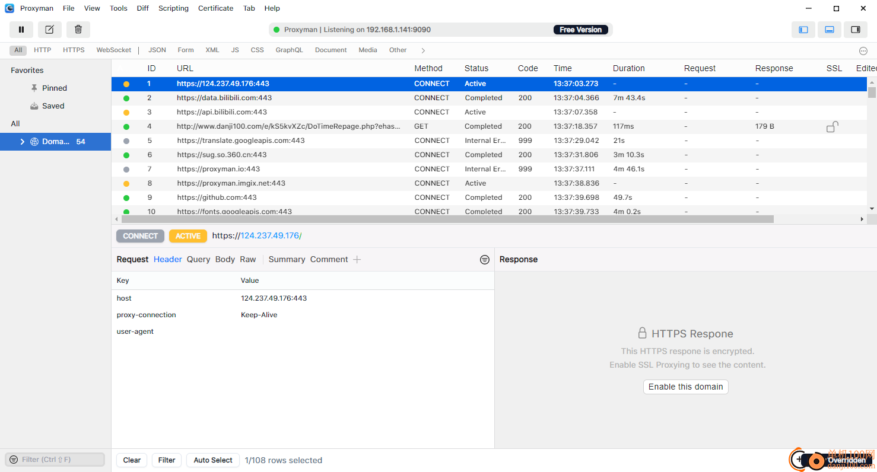The width and height of the screenshot is (877, 472).
Task: Filter traffic by WebSocket
Action: pyautogui.click(x=114, y=50)
